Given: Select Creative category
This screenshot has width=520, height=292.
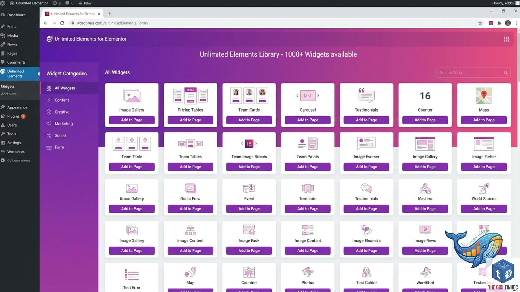Looking at the screenshot, I should pyautogui.click(x=69, y=112).
